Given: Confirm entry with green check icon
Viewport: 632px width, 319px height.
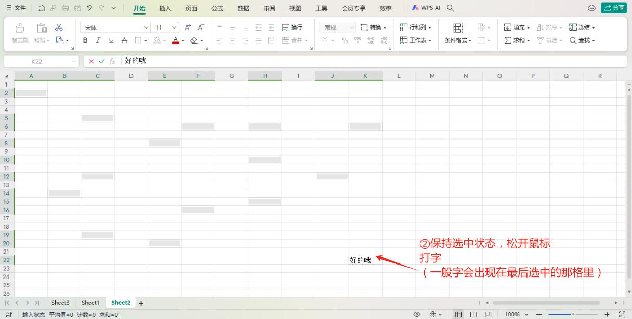Looking at the screenshot, I should (102, 61).
